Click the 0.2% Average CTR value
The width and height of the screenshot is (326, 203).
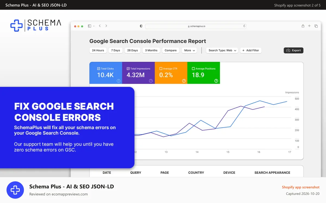166,75
